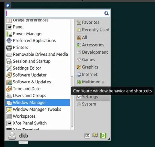
Task: Open Preferred Applications via its icon
Action: (9, 41)
